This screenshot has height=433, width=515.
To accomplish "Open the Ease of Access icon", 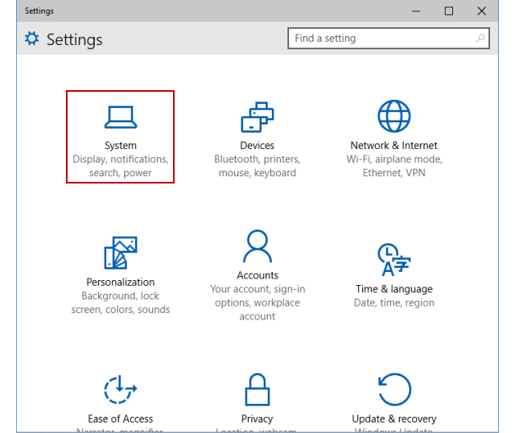I will (121, 390).
